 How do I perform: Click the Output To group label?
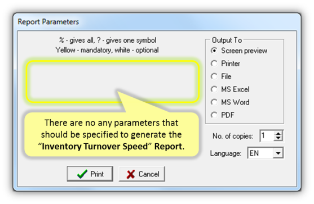[227, 40]
